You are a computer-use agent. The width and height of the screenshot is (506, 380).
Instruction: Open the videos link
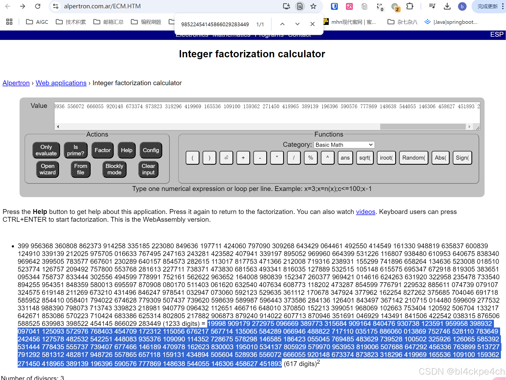pos(365,212)
